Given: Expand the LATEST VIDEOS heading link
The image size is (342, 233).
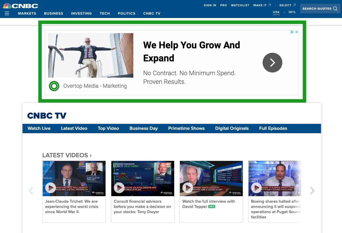Looking at the screenshot, I should 67,155.
